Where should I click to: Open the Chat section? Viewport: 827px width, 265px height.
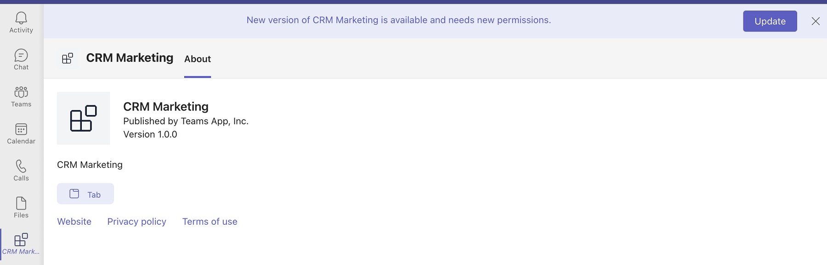click(x=21, y=60)
